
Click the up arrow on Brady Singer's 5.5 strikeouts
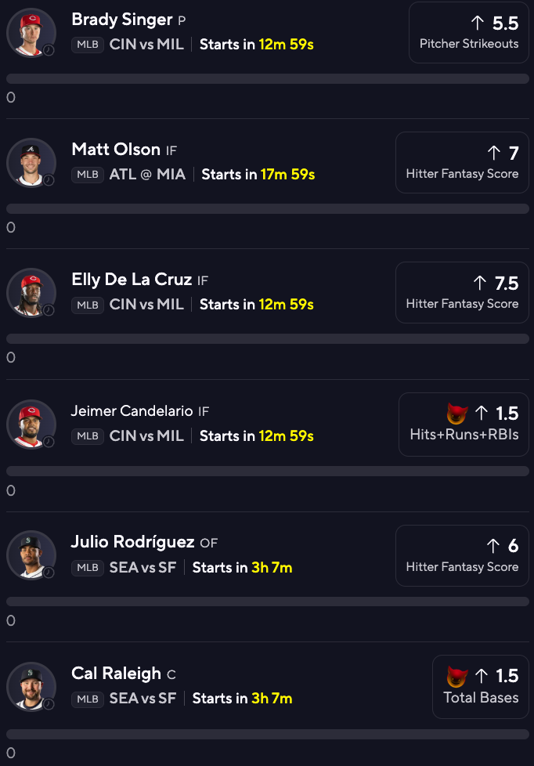478,23
